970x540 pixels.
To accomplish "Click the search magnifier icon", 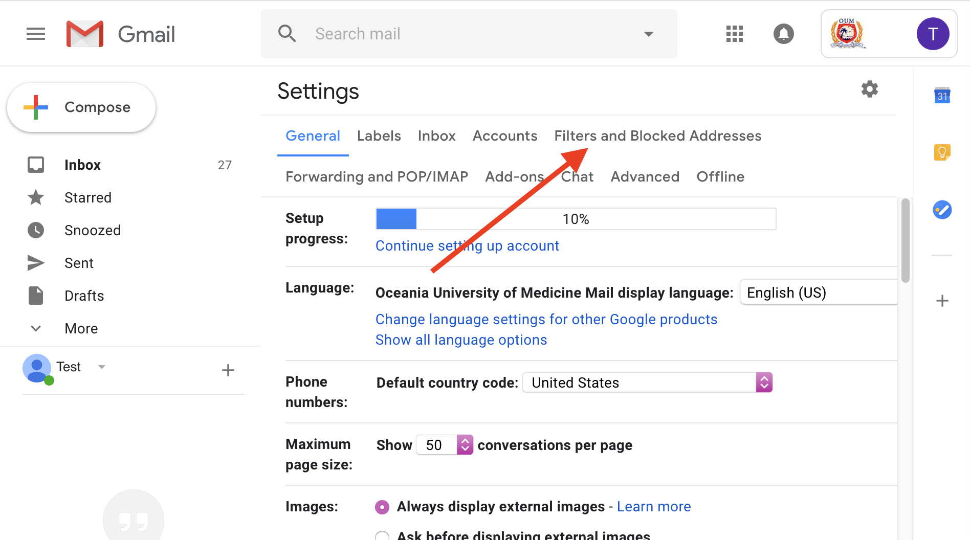I will click(x=287, y=34).
